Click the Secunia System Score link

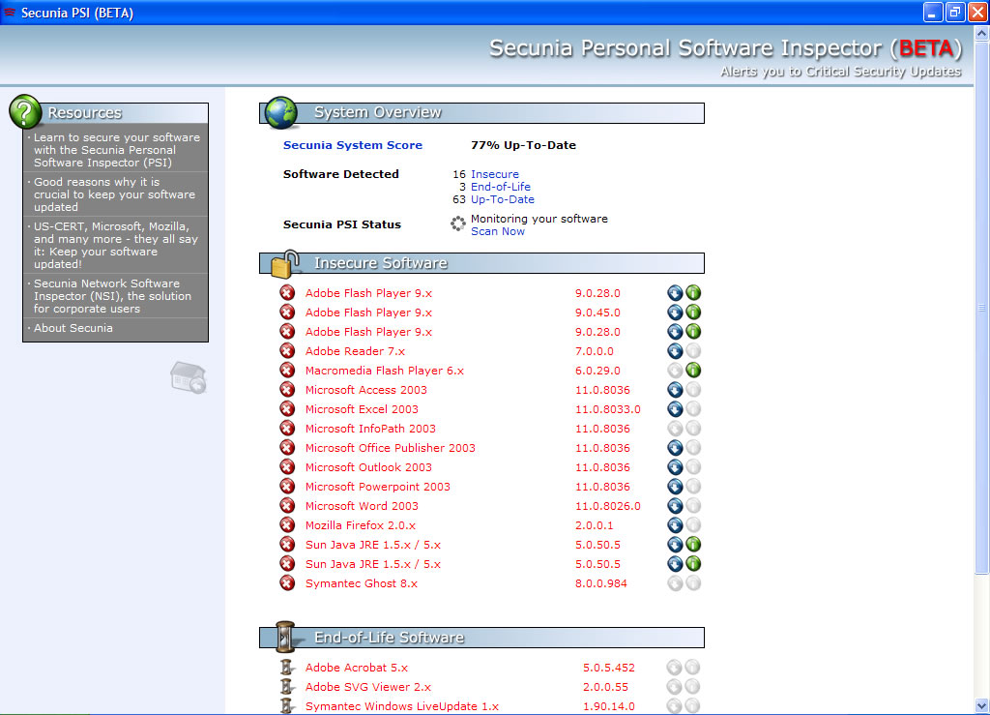click(x=352, y=145)
